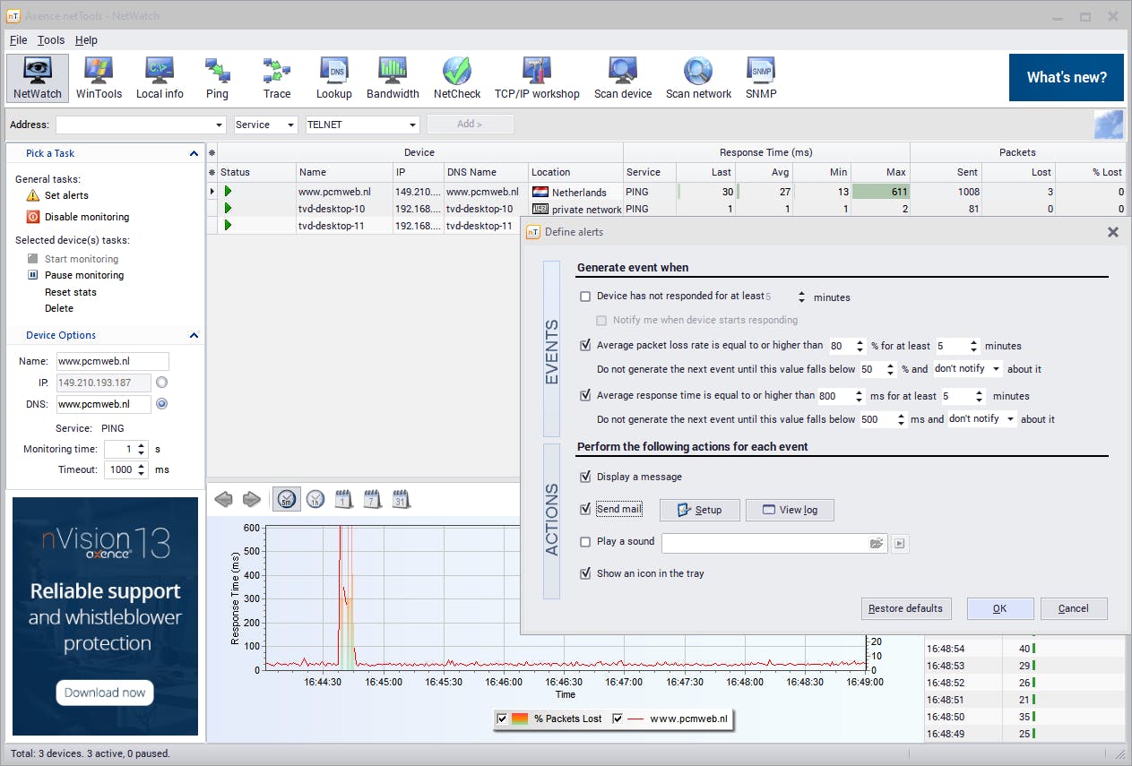
Task: Click the device Name input field
Action: tap(112, 361)
